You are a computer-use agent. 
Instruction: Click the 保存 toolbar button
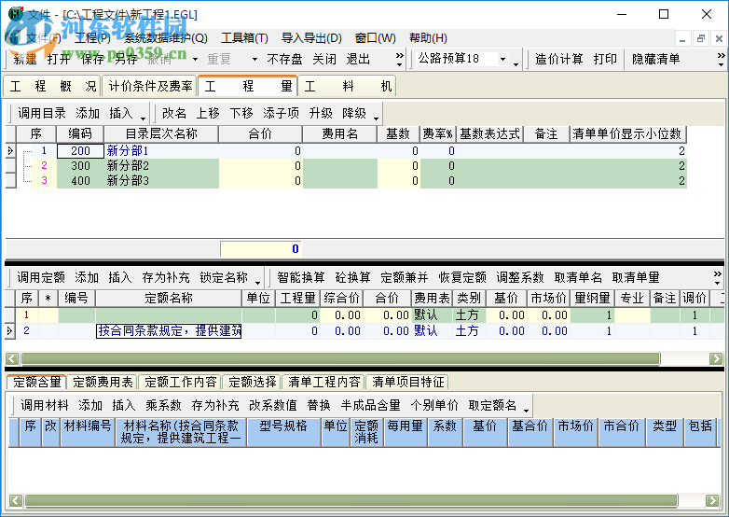click(x=92, y=59)
